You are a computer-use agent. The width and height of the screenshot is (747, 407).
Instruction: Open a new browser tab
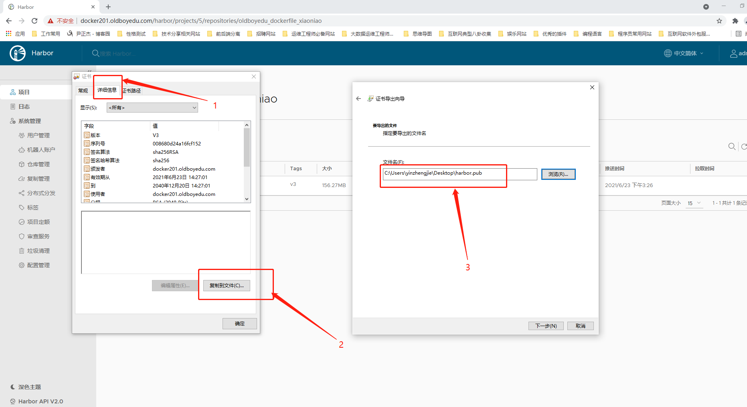click(108, 7)
